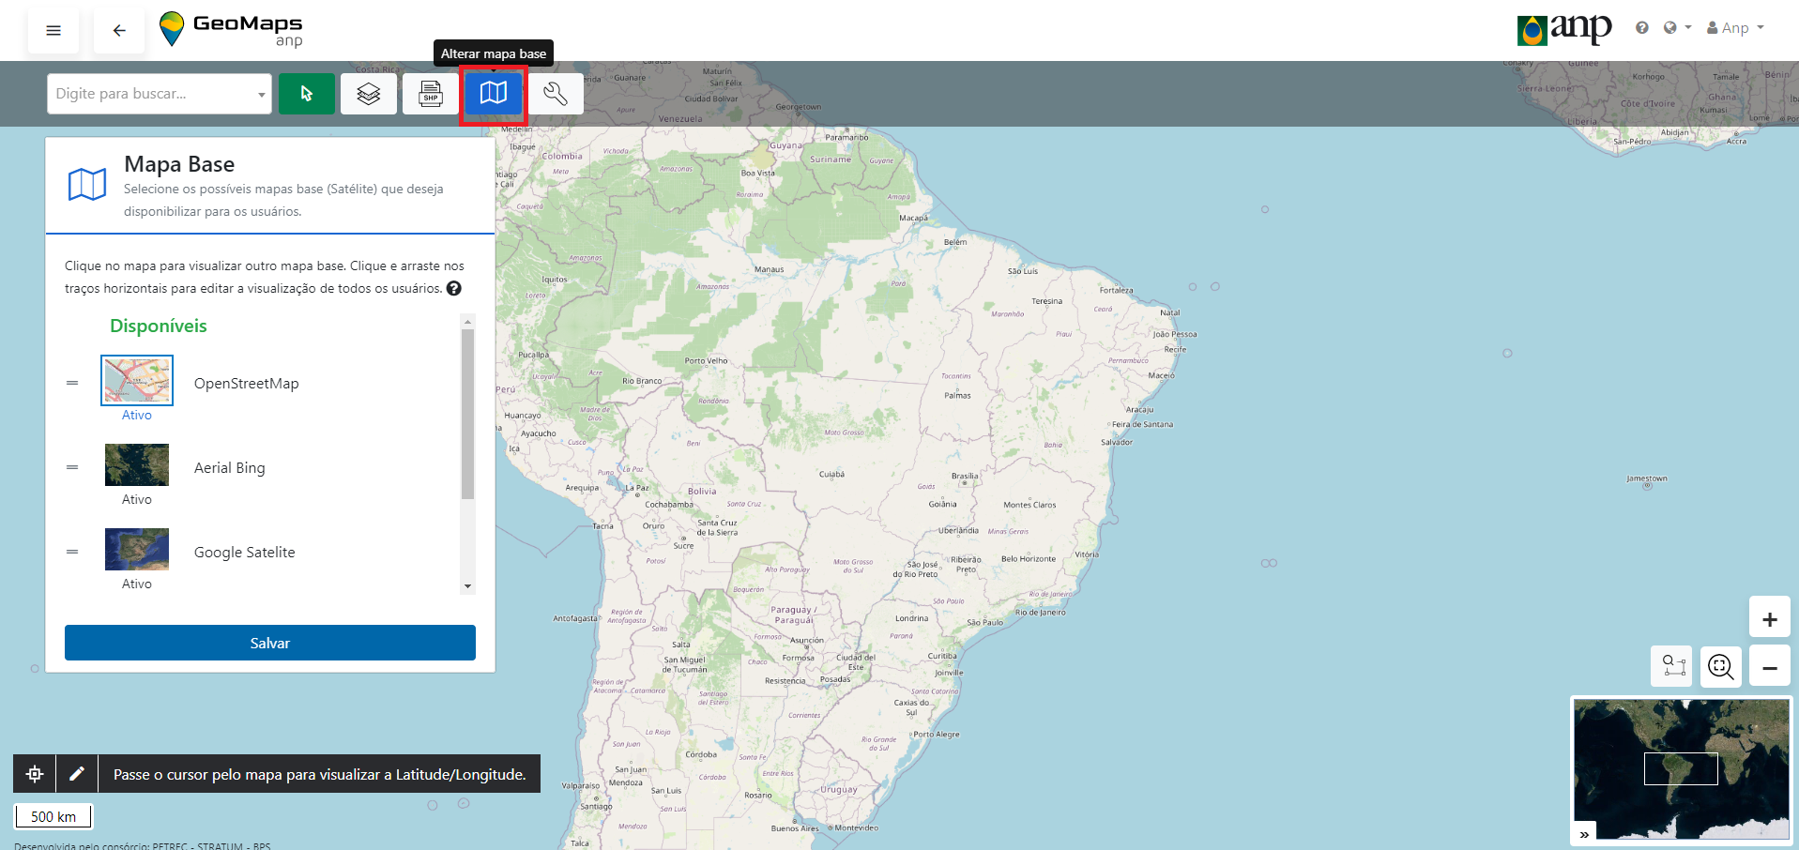Click the help icon beside instructions text
Image resolution: width=1799 pixels, height=850 pixels.
click(x=454, y=289)
